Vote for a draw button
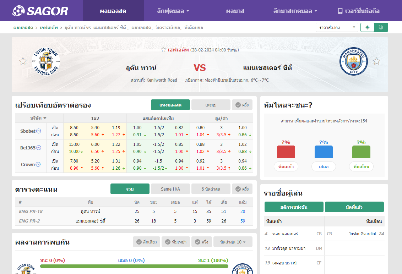402x274 pixels. tap(324, 166)
